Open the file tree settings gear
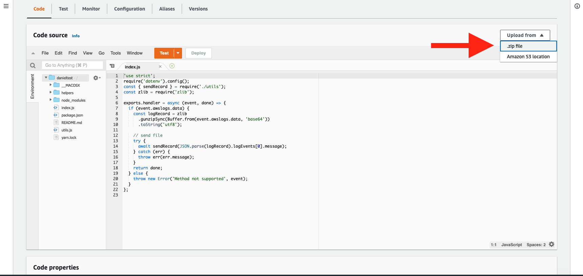 coord(96,78)
